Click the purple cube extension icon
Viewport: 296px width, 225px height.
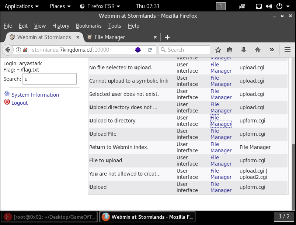pos(138,50)
